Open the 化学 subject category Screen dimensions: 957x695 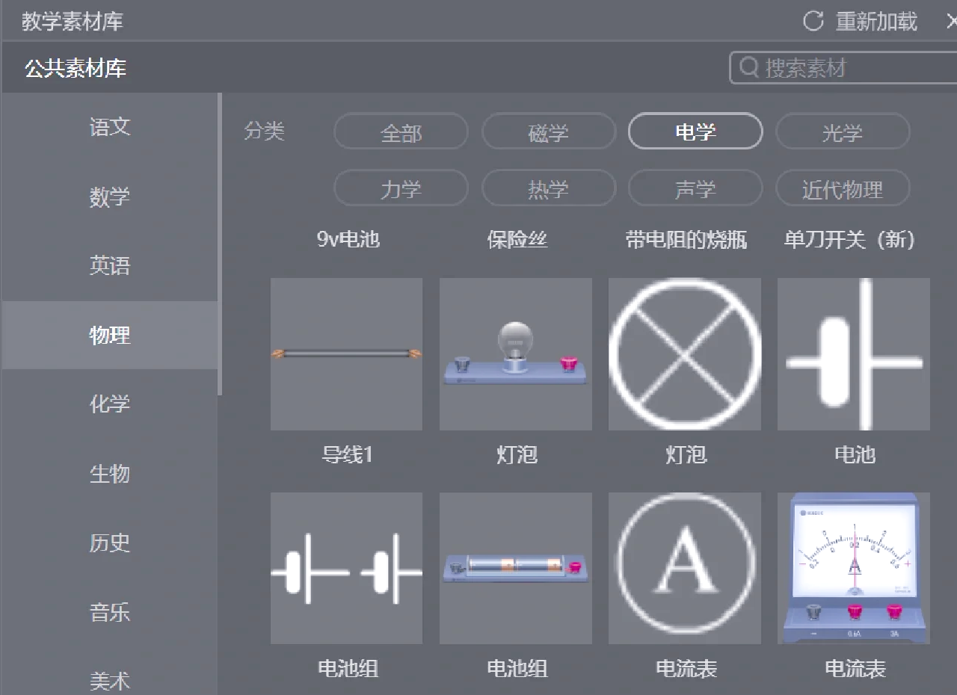(110, 404)
